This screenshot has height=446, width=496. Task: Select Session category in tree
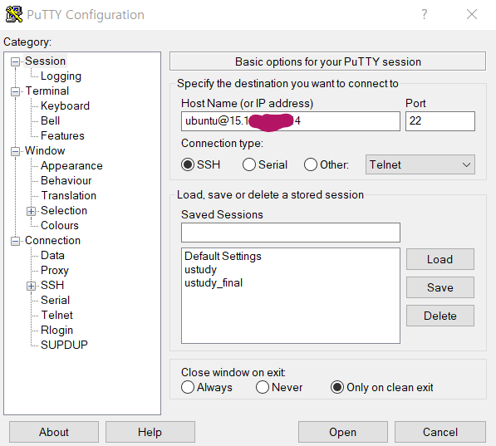[x=45, y=61]
